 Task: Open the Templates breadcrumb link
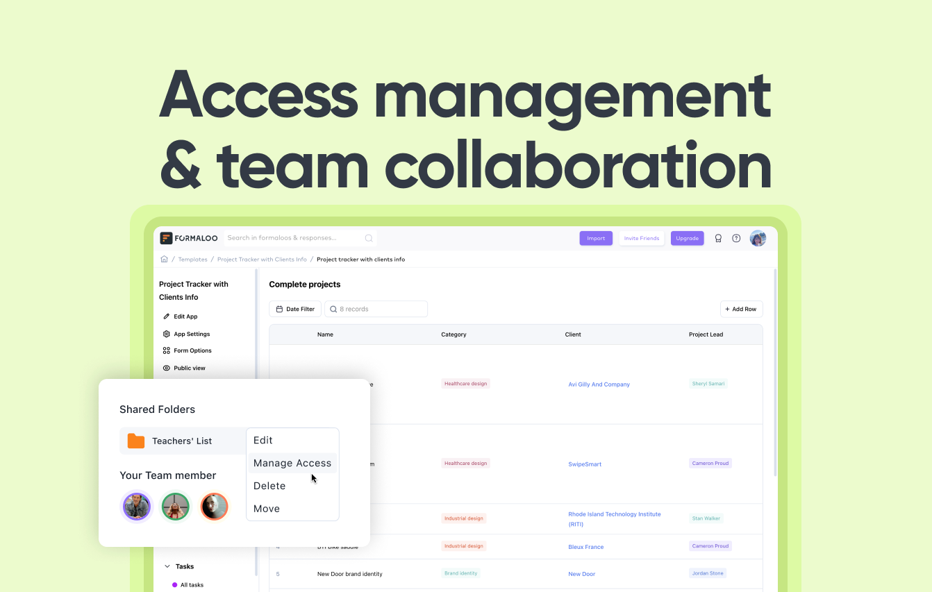click(193, 260)
